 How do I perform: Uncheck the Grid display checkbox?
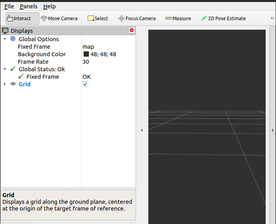[85, 84]
